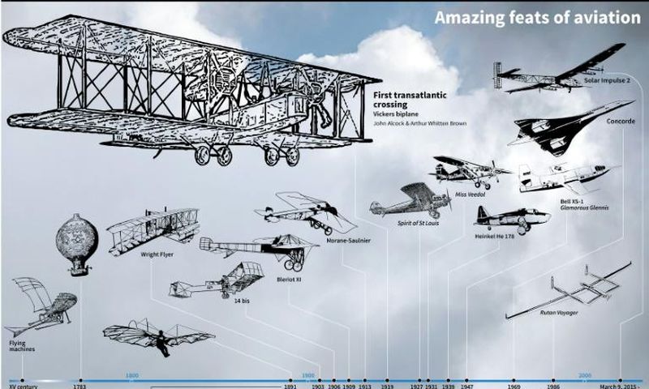Viewport: 649px width, 389px height.
Task: Select the 1986 timeline dot
Action: point(553,380)
